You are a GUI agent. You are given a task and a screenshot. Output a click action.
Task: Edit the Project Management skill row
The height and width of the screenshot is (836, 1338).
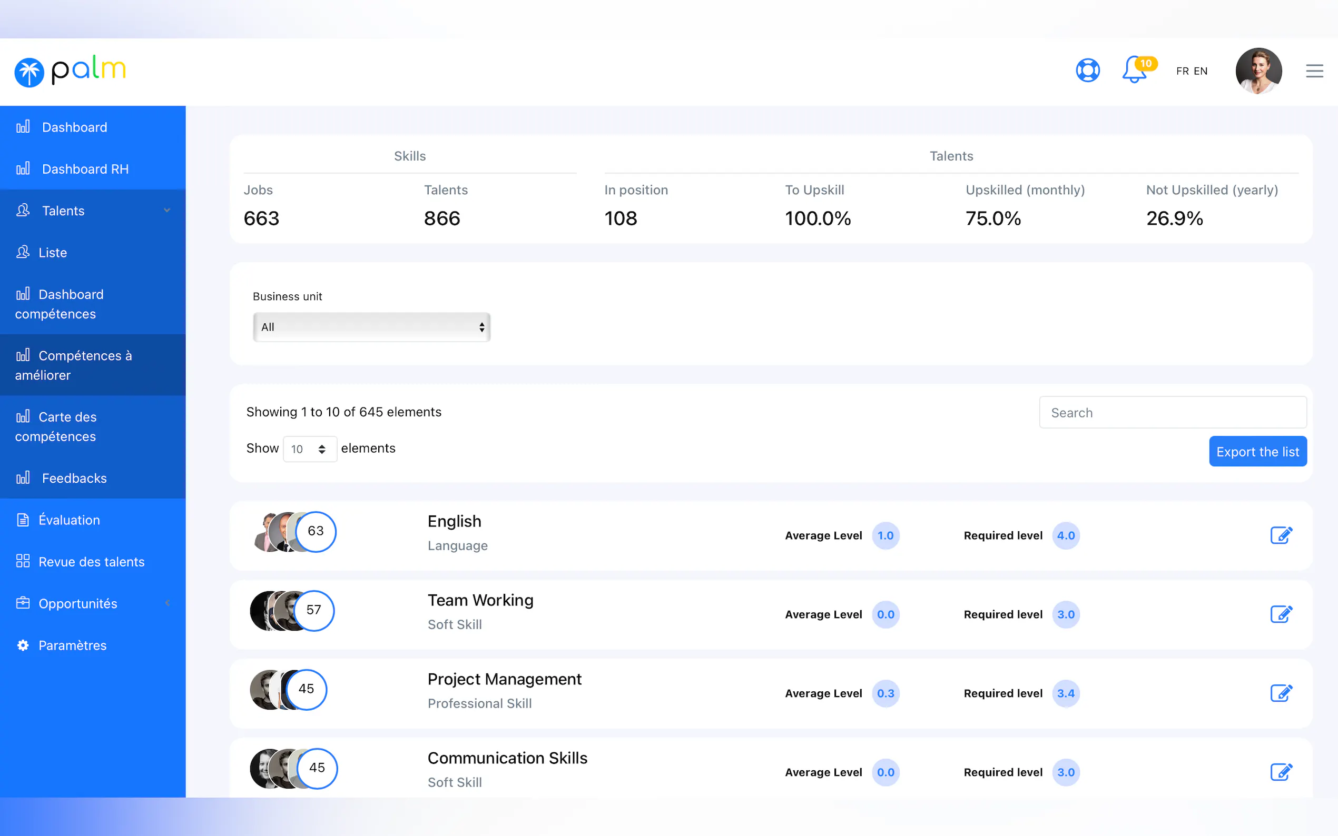(1281, 693)
